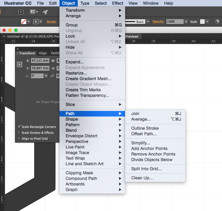222x211 pixels.
Task: Close the Transform panel with the X
Action: pyautogui.click(x=18, y=49)
